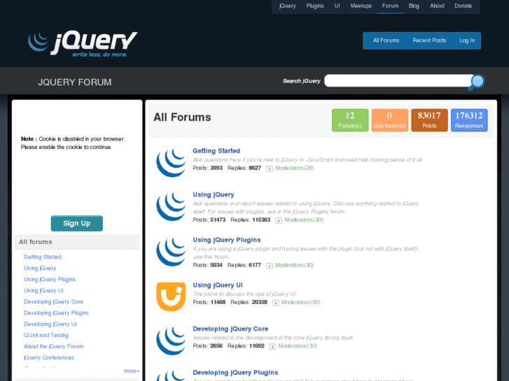Click the All forums sidebar header

pyautogui.click(x=77, y=242)
